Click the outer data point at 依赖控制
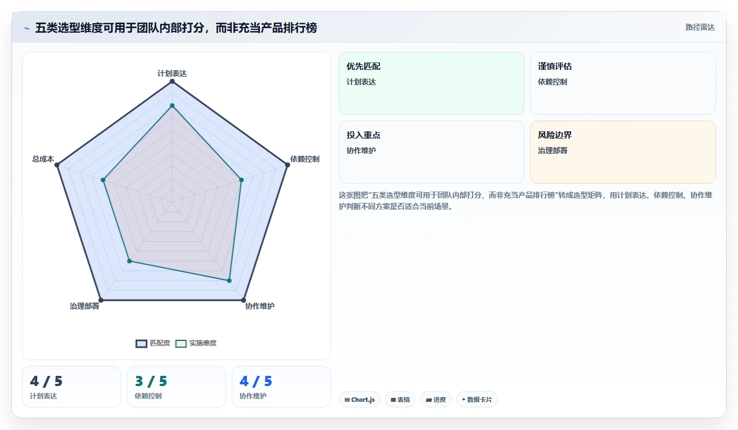Screen dimensions: 738x430 (x=287, y=165)
